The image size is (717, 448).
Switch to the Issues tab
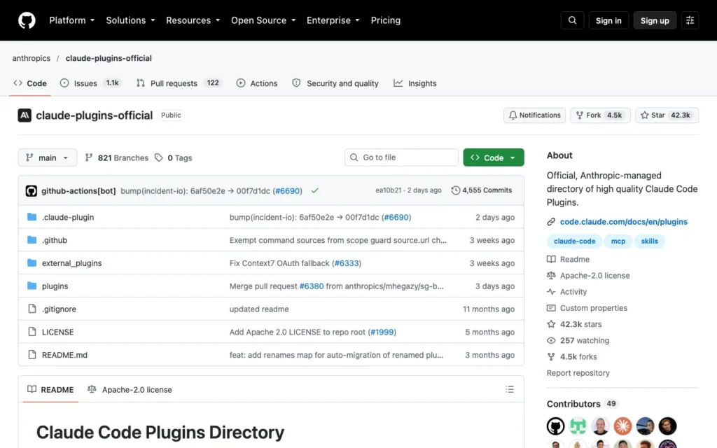(x=90, y=83)
